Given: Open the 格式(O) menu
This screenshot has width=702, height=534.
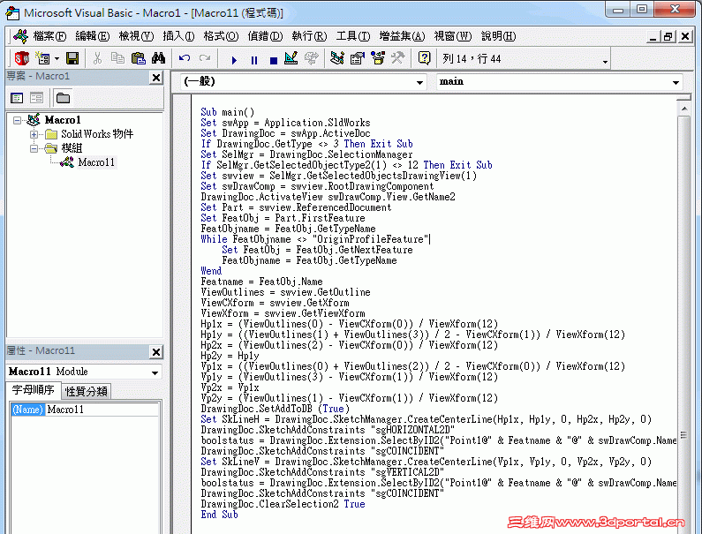Looking at the screenshot, I should 221,36.
